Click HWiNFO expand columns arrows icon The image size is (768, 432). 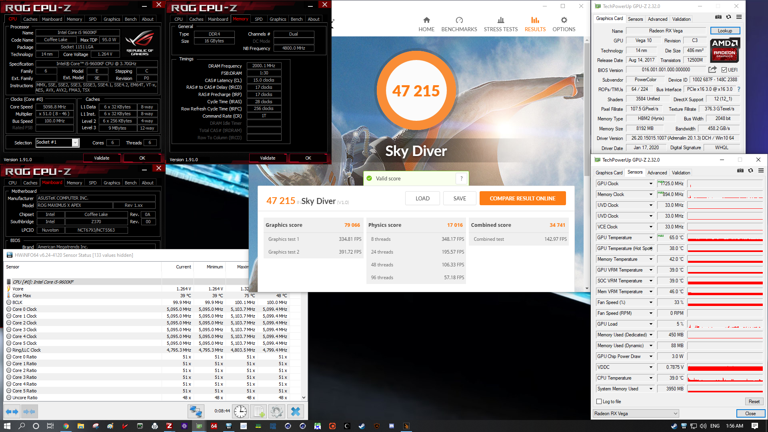[x=12, y=412]
